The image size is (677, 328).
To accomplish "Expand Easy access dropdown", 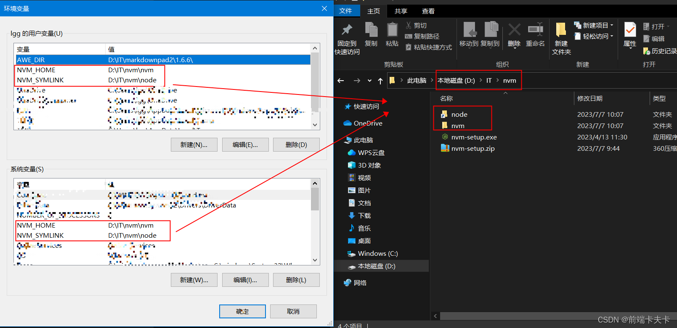I will (x=612, y=36).
